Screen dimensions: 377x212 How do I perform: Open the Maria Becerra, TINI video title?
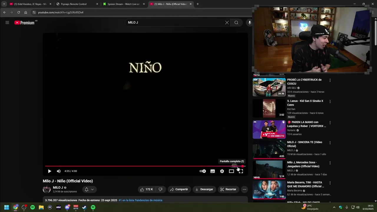[305, 184]
